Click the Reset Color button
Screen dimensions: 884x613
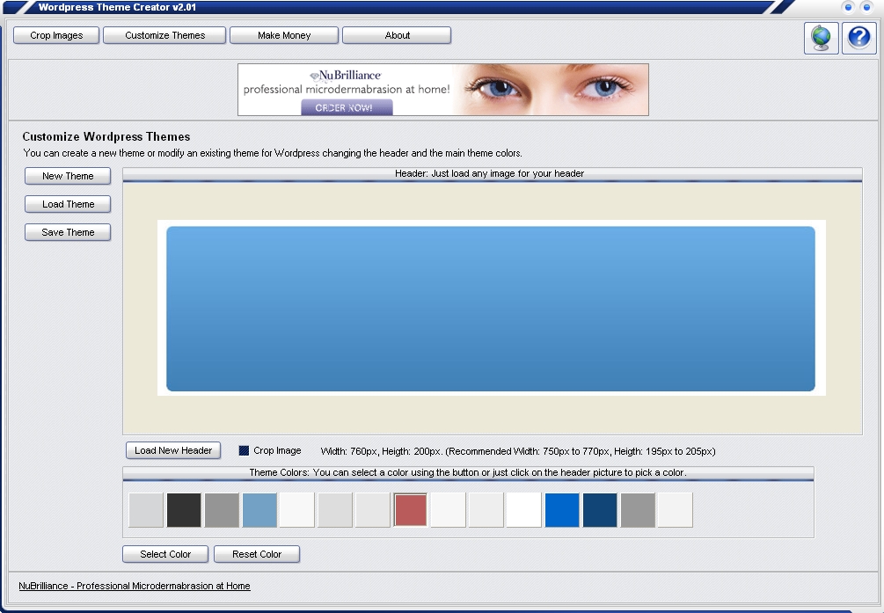tap(257, 554)
